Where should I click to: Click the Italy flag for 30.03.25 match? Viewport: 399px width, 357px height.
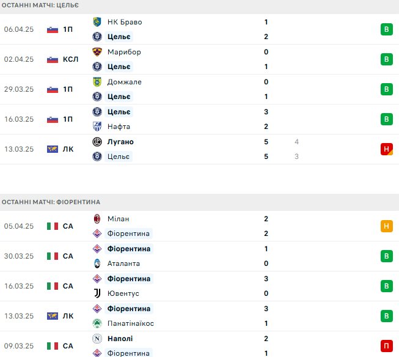(53, 256)
